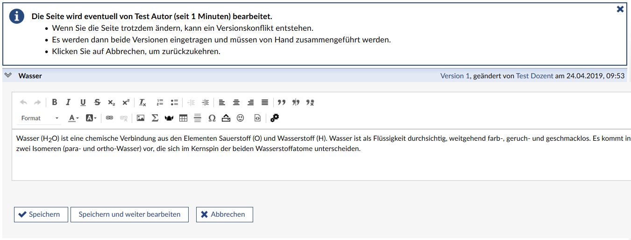This screenshot has height=240, width=631.
Task: Insert an image into the text
Action: click(141, 118)
